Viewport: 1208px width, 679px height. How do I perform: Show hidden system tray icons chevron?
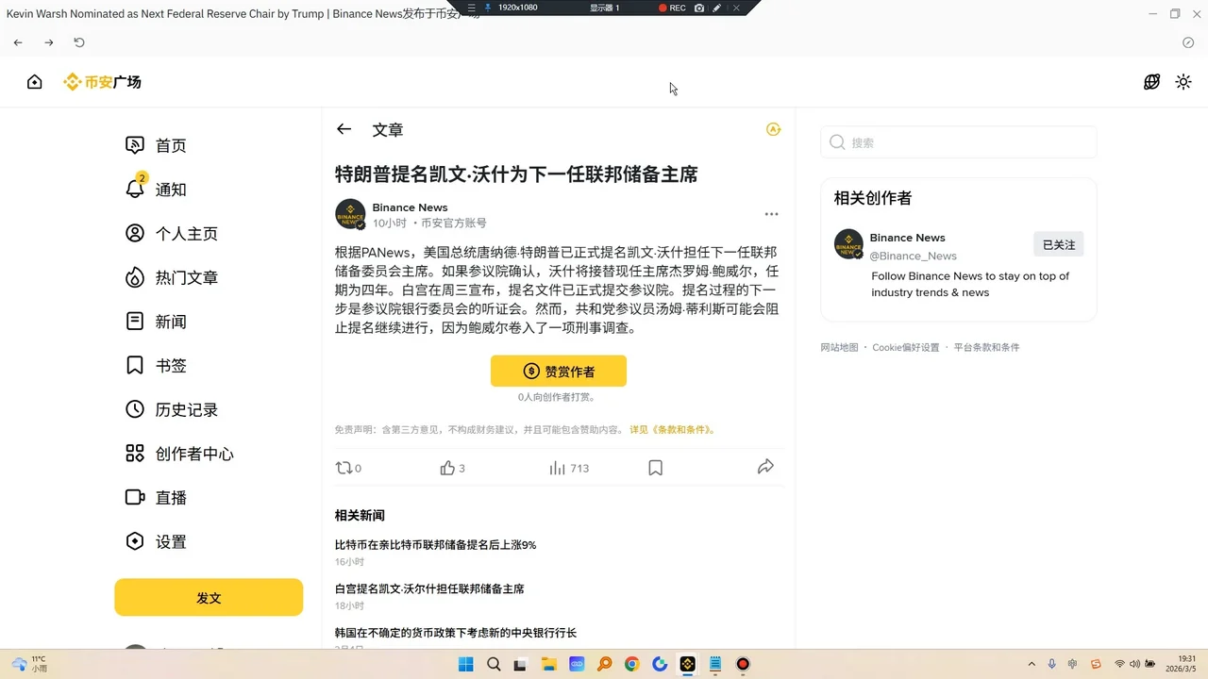click(x=1031, y=664)
